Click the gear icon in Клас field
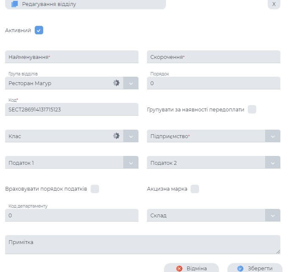The width and height of the screenshot is (288, 272). [x=116, y=136]
